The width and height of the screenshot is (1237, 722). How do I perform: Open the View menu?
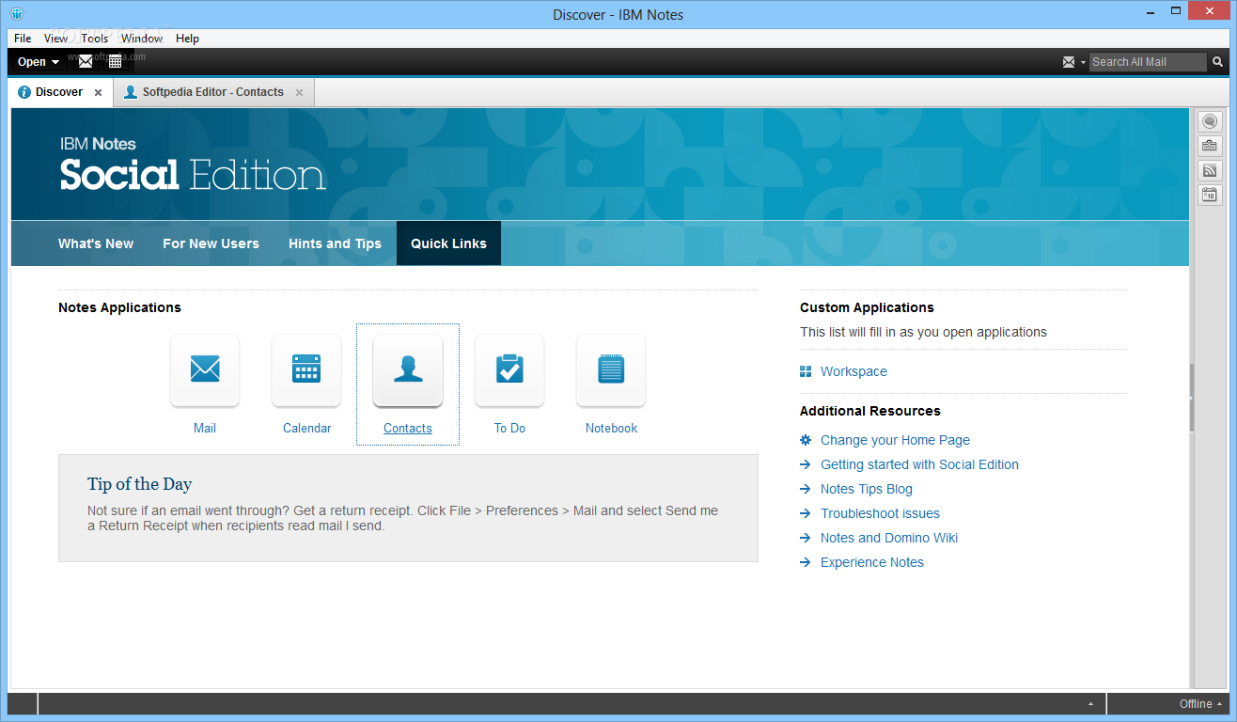56,39
